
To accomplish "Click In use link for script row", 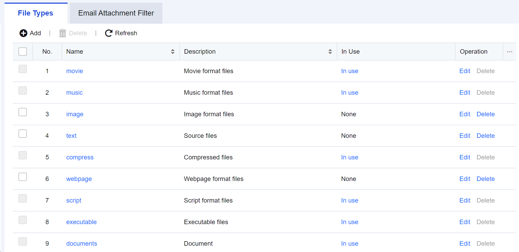I will (349, 200).
